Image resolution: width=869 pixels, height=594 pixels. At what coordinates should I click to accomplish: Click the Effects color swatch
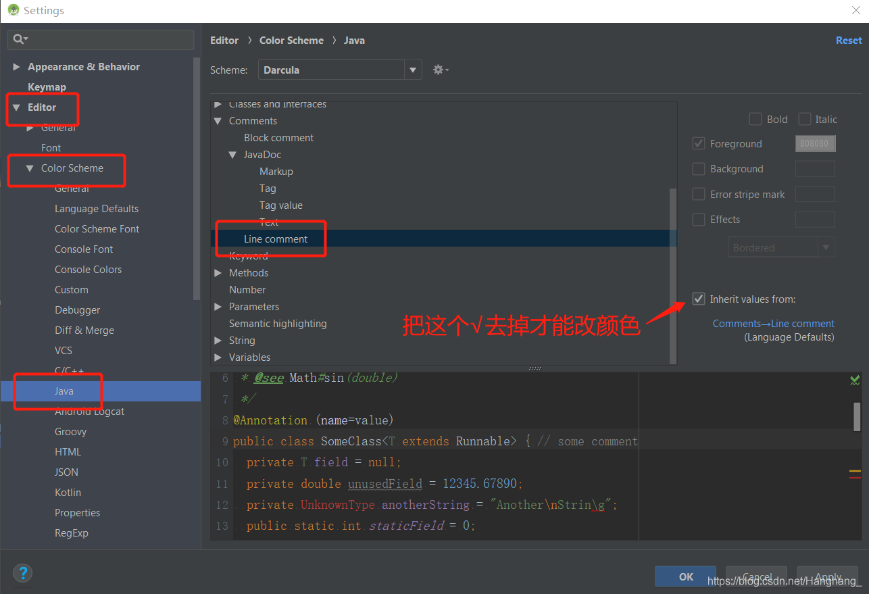[815, 219]
